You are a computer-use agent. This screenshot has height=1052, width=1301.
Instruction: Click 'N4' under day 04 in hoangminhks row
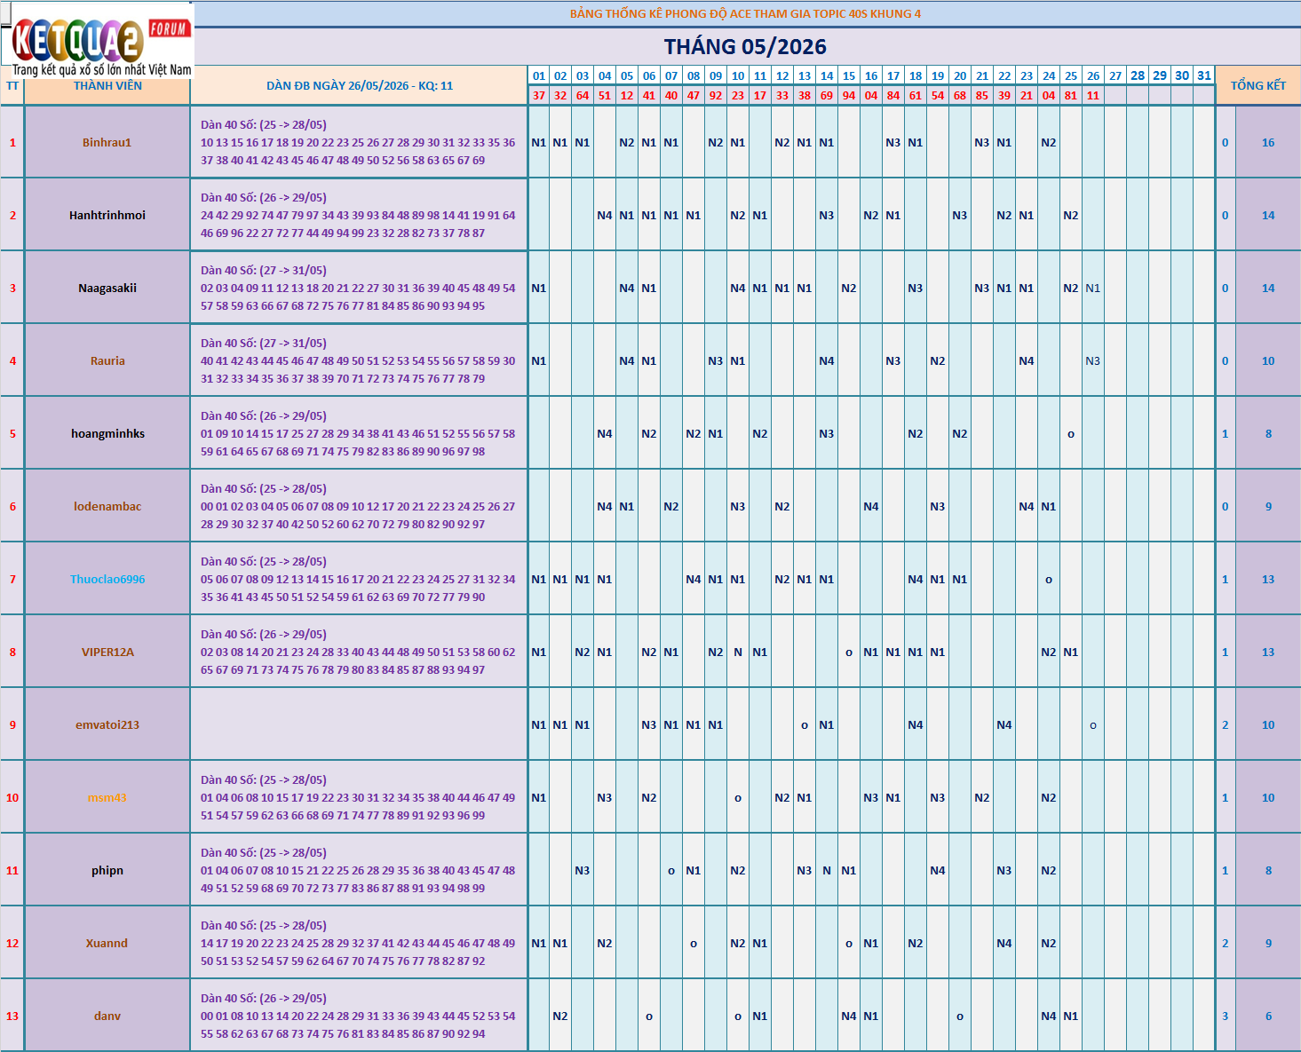[605, 433]
